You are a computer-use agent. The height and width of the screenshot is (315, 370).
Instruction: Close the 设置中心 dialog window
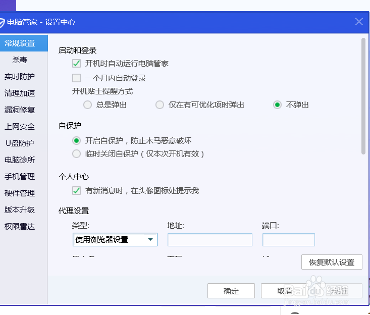[359, 22]
